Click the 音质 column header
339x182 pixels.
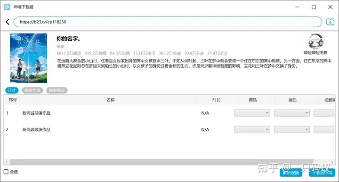(253, 100)
